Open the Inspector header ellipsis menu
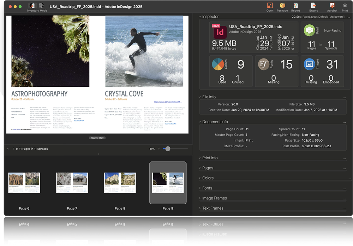Image resolution: width=353 pixels, height=246 pixels. click(x=349, y=17)
